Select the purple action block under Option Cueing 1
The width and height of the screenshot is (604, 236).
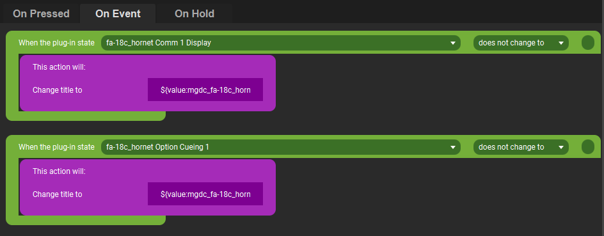pos(148,187)
